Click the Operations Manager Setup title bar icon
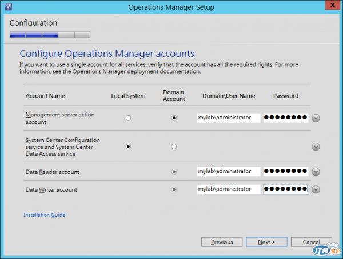The height and width of the screenshot is (259, 343). coord(9,7)
